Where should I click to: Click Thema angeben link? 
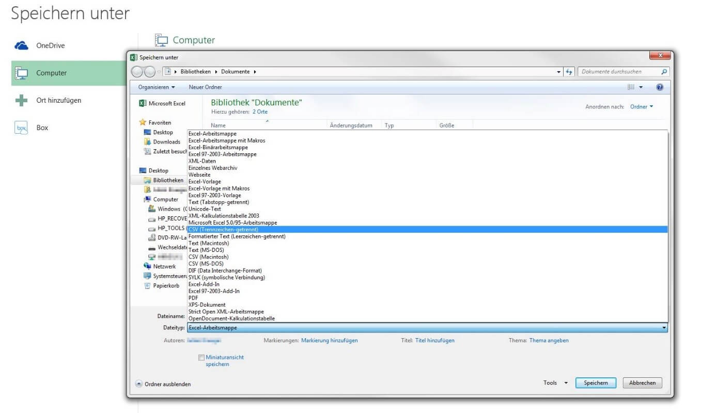(549, 341)
